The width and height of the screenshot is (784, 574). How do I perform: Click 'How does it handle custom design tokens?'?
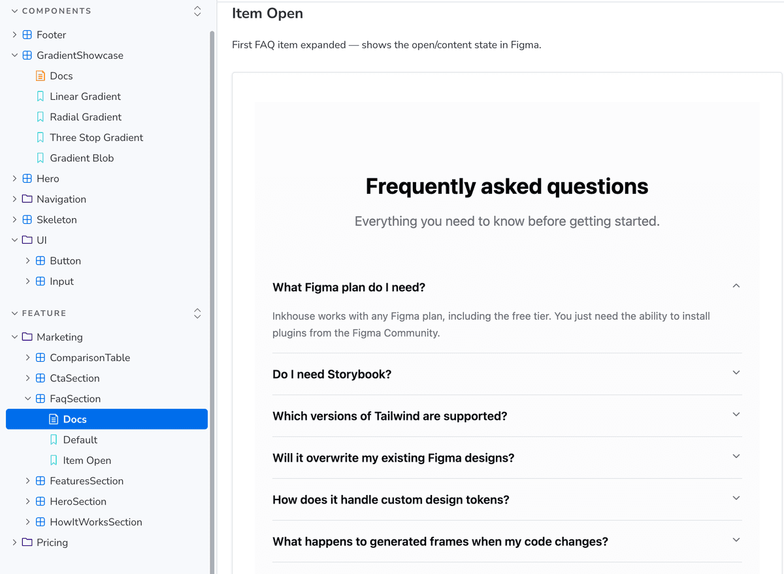(x=391, y=500)
